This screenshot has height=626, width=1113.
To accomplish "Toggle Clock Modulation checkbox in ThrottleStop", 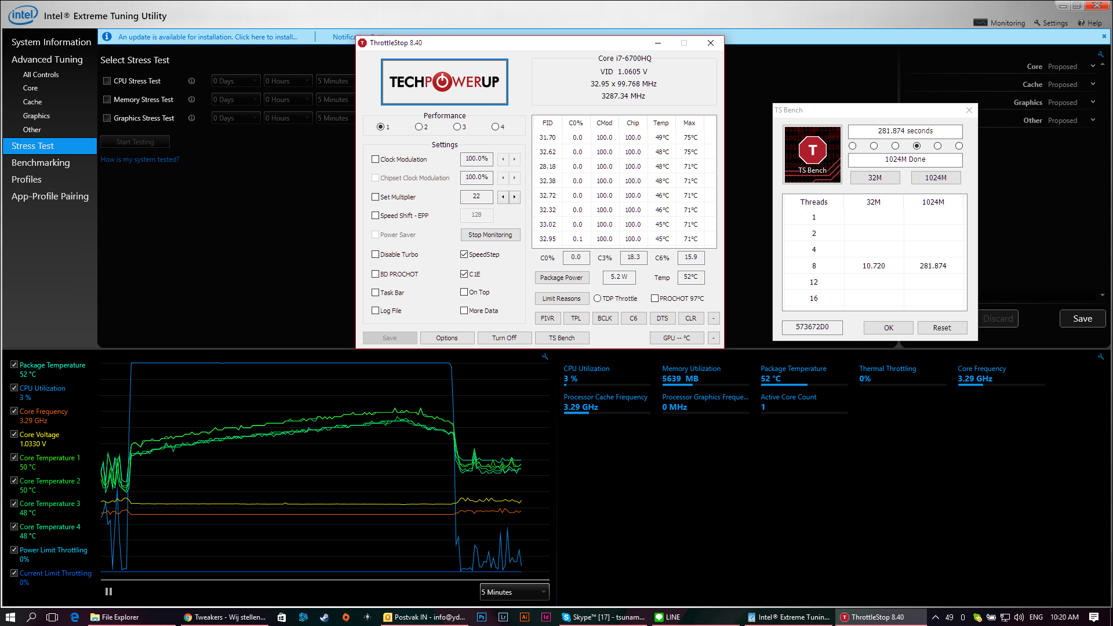I will click(375, 159).
